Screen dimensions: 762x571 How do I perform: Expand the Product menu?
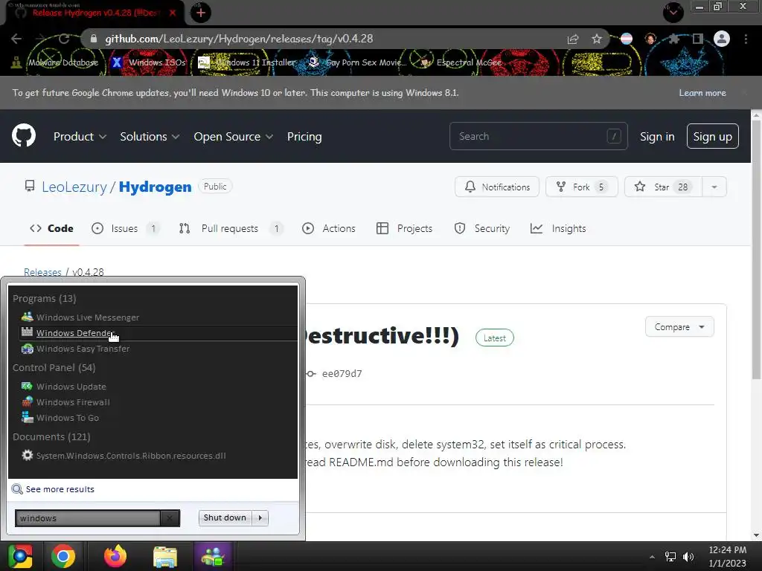tap(80, 137)
